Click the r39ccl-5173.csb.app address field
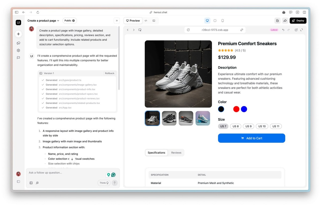The height and width of the screenshot is (206, 321). click(x=215, y=30)
